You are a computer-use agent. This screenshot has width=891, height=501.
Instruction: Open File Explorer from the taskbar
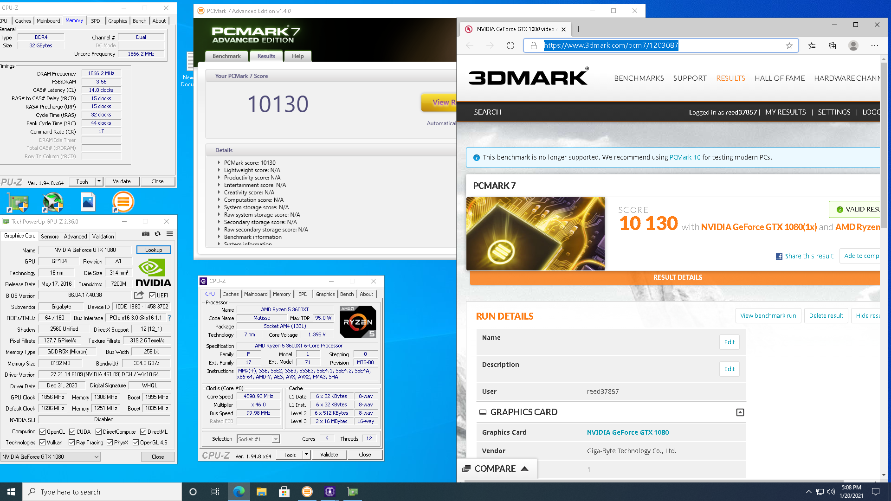261,492
